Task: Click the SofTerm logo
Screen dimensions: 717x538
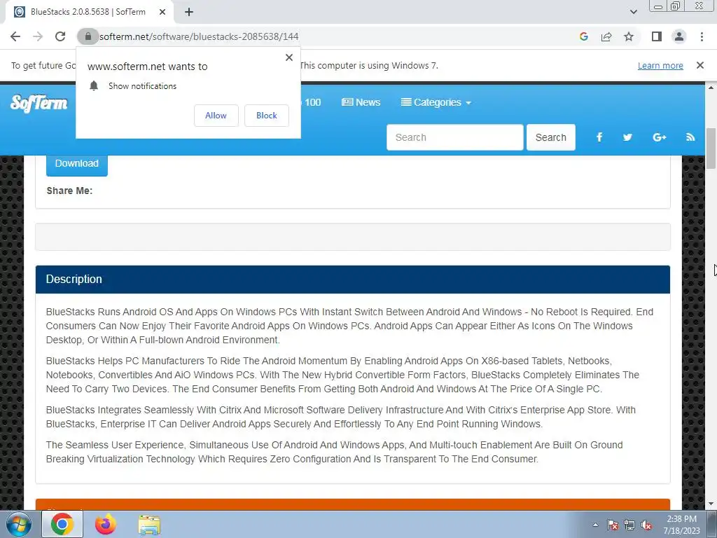Action: 39,103
